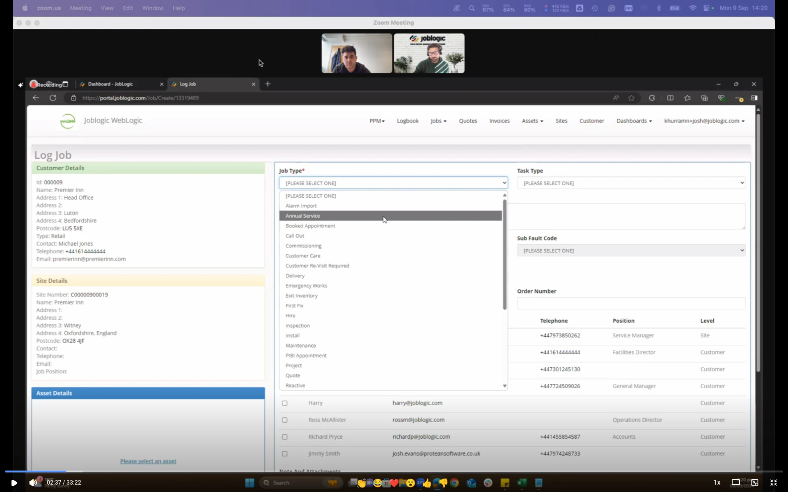
Task: Open the Logbook page
Action: 408,121
